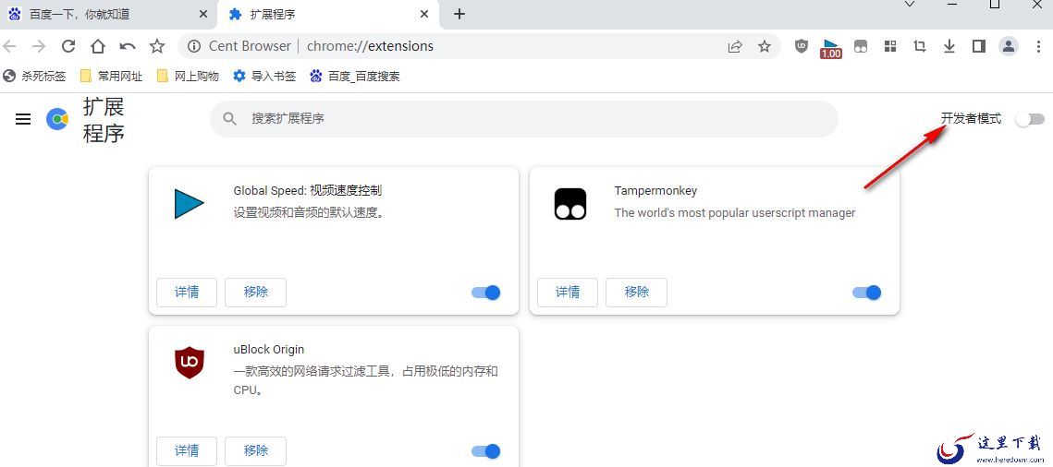Image resolution: width=1053 pixels, height=467 pixels.
Task: Disable the Global Speed extension toggle
Action: pyautogui.click(x=486, y=293)
